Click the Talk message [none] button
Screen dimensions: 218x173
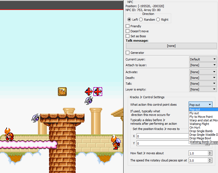pos(171,46)
